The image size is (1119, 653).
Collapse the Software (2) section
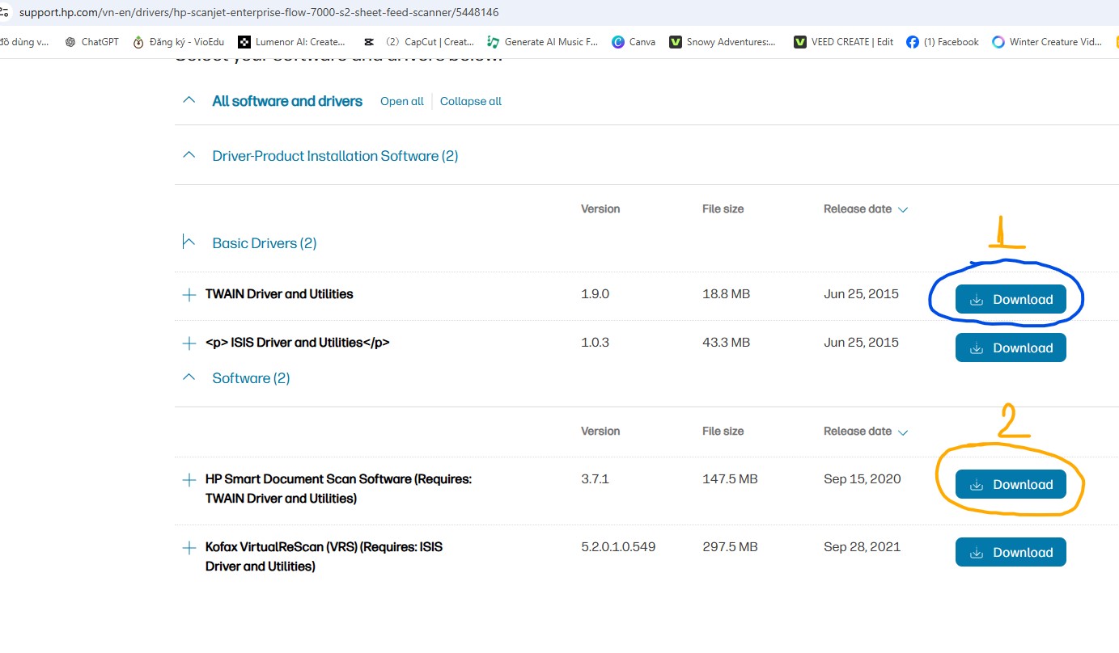[189, 377]
